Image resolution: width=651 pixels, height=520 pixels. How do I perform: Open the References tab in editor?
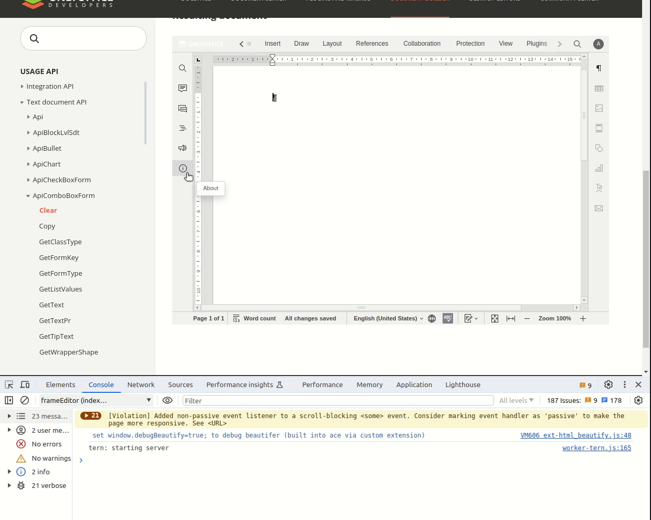click(x=372, y=44)
